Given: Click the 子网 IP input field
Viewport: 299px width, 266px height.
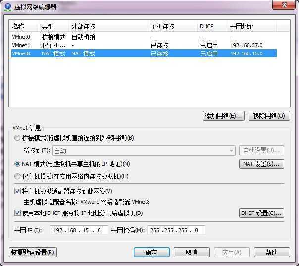Looking at the screenshot, I should tap(79, 230).
